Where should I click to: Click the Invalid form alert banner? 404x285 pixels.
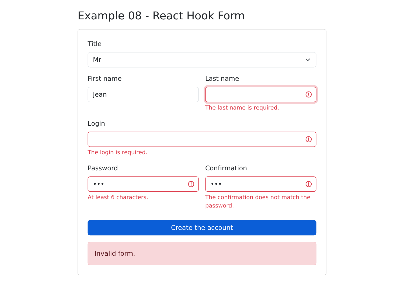[202, 254]
